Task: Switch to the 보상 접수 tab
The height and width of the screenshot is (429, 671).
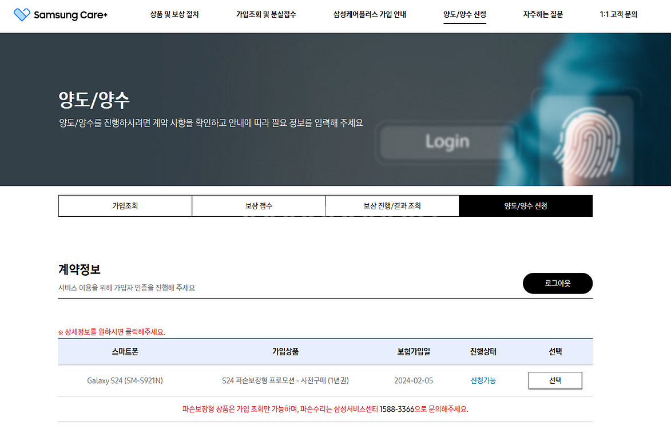Action: [x=259, y=206]
